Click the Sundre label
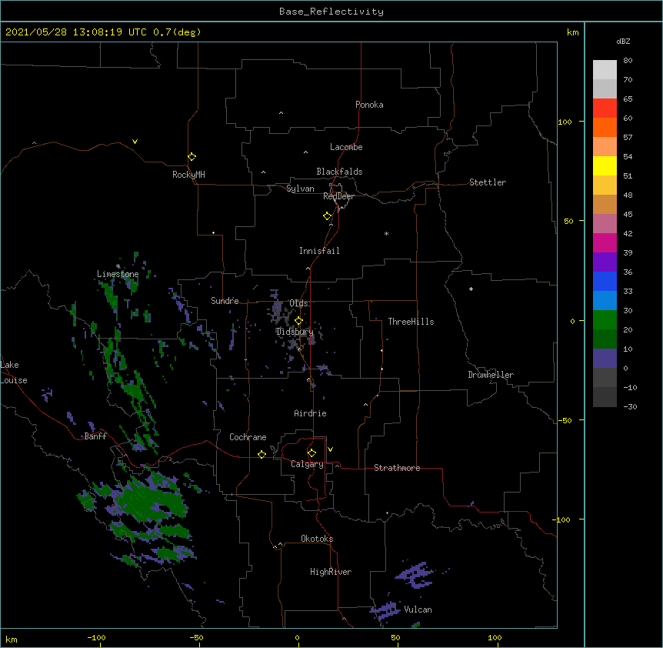 (225, 301)
